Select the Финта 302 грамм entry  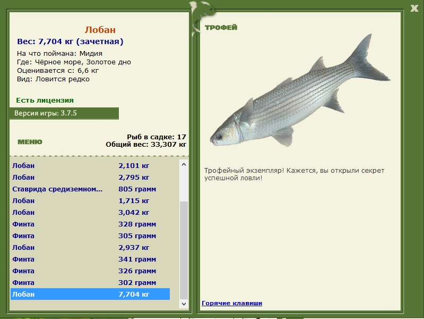point(90,282)
